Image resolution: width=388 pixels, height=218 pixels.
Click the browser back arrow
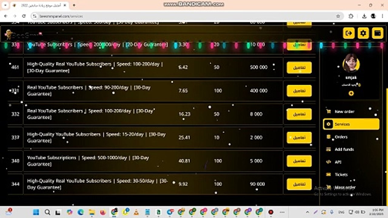pyautogui.click(x=6, y=16)
